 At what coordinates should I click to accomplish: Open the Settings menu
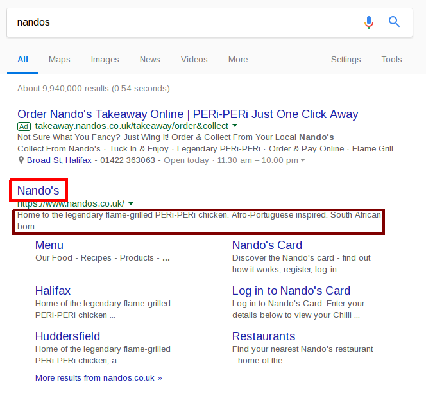point(346,60)
